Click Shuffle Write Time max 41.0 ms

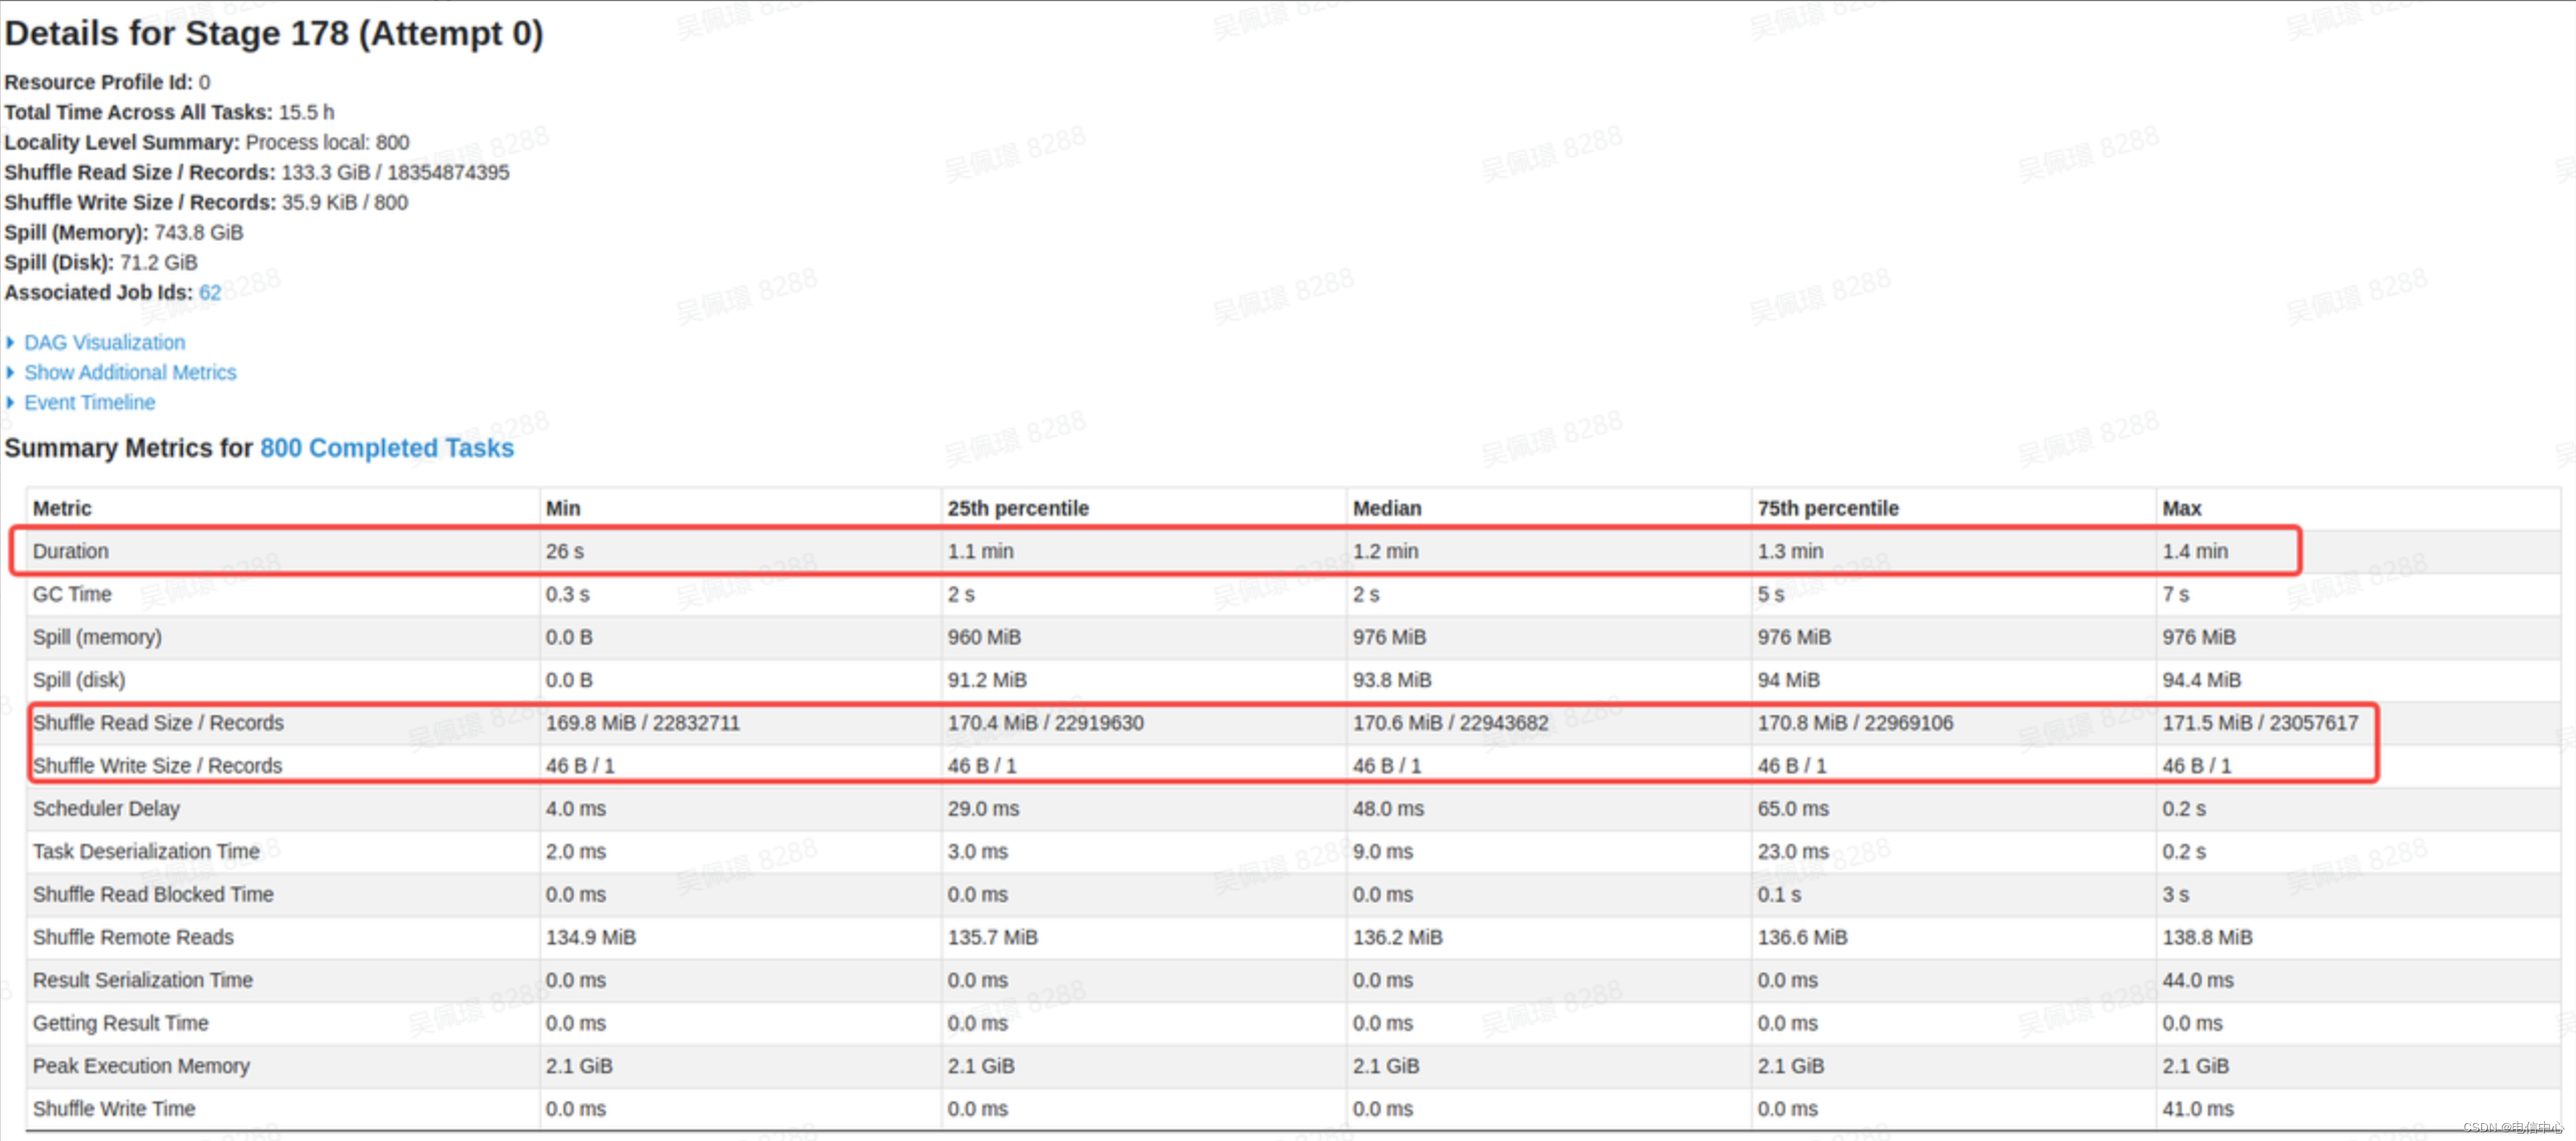point(2198,1109)
